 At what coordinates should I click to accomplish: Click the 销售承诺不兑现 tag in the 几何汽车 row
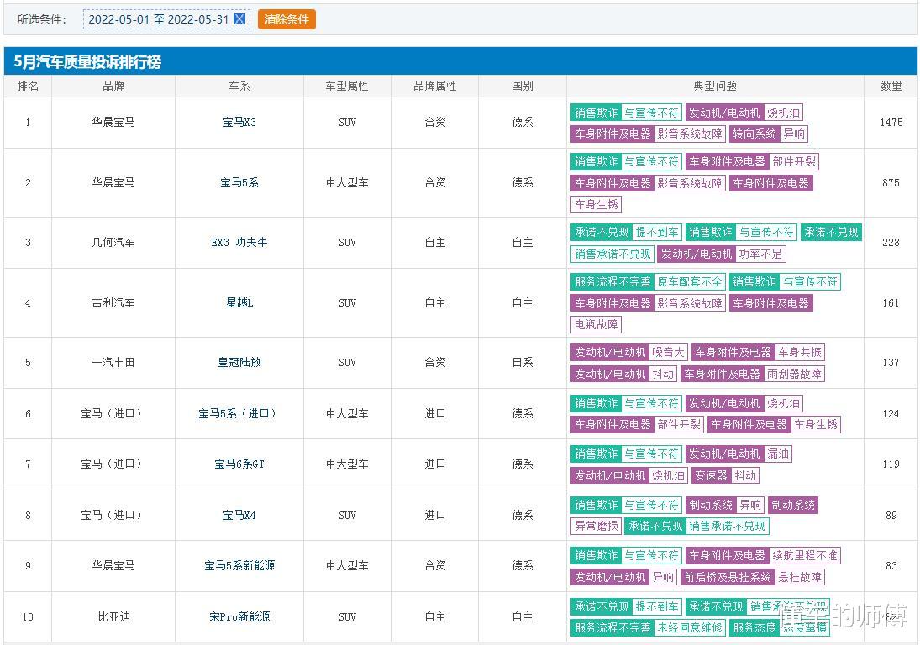click(612, 254)
